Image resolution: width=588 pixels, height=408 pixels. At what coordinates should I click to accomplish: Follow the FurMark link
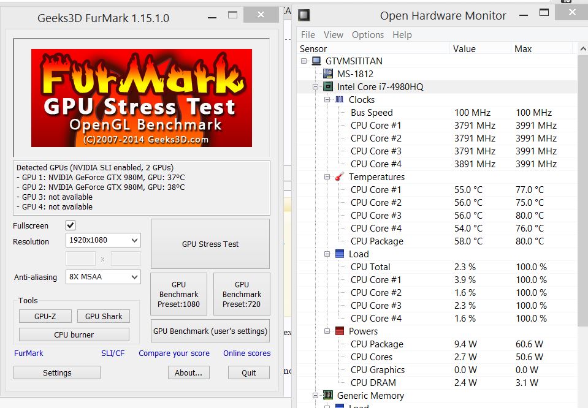point(28,353)
